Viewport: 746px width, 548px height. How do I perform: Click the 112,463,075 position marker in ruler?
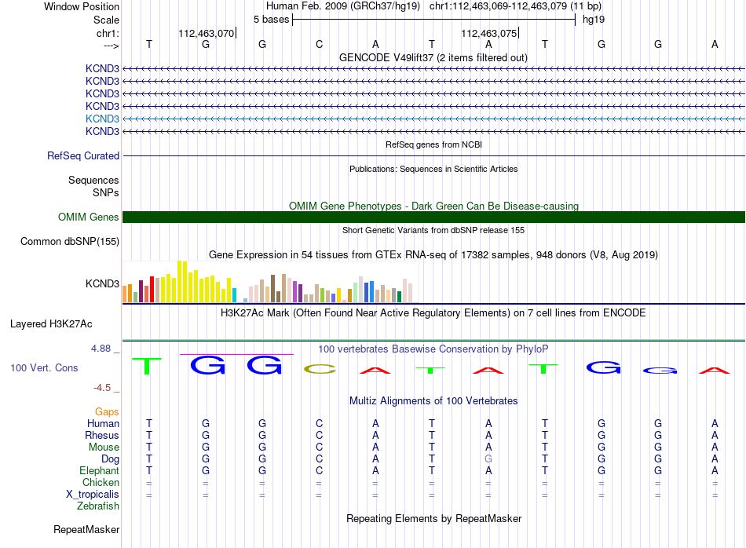pos(489,33)
